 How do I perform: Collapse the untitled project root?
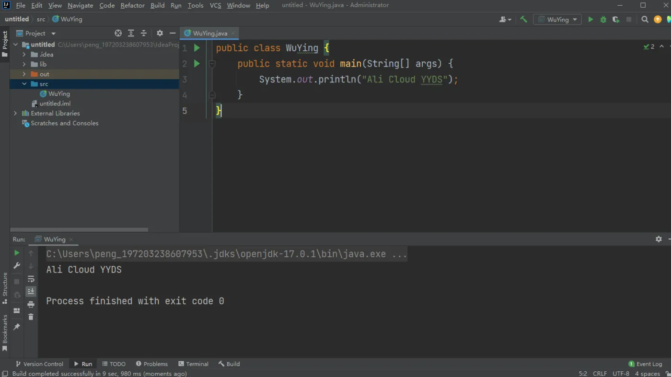pos(15,45)
